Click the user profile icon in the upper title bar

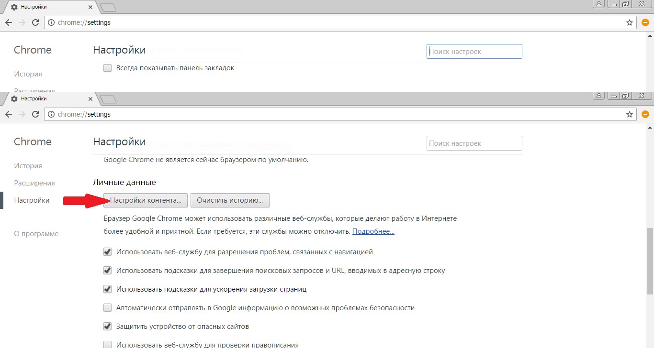[598, 4]
